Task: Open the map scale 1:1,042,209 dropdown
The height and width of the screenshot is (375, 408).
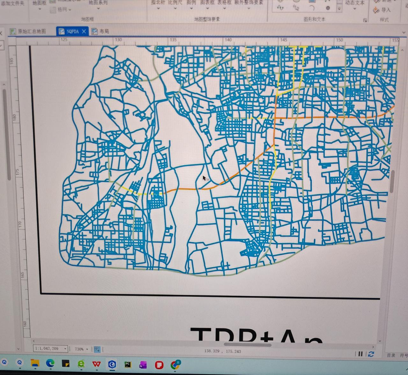Action: click(x=65, y=349)
